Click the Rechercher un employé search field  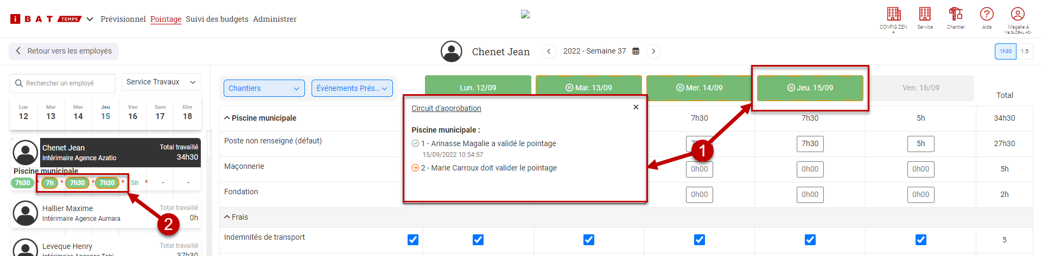(x=62, y=83)
